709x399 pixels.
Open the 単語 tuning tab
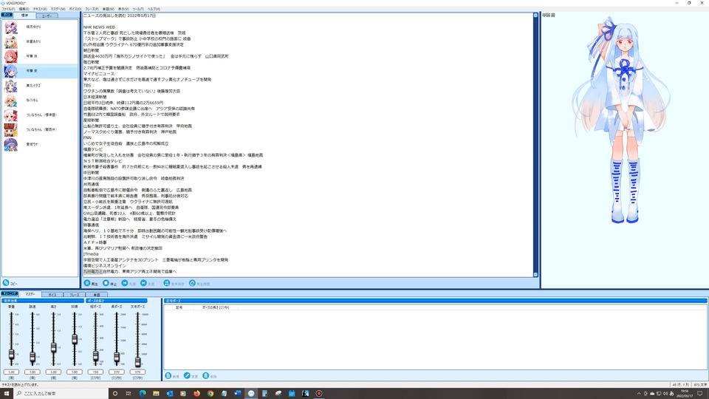pos(97,295)
